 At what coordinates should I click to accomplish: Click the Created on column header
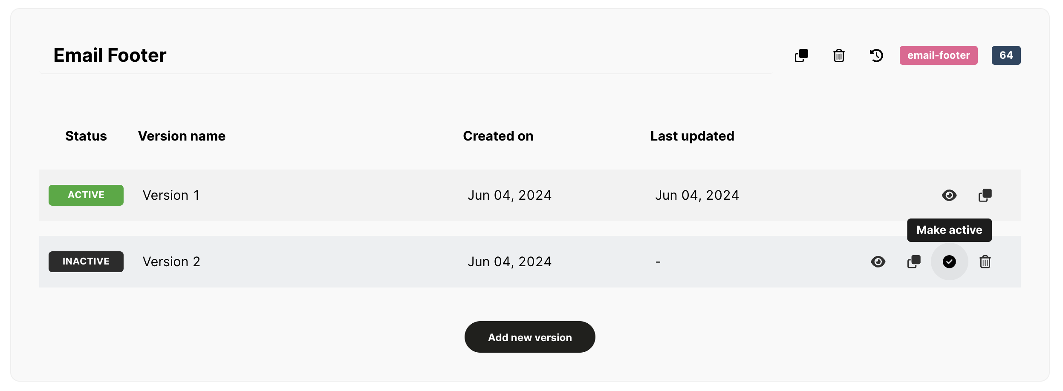pos(498,136)
